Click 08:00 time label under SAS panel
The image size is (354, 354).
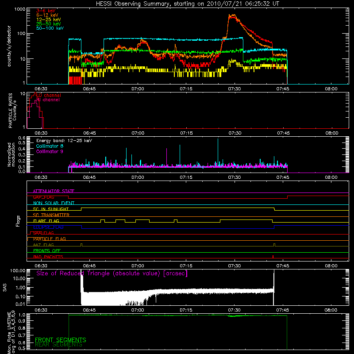click(x=331, y=310)
